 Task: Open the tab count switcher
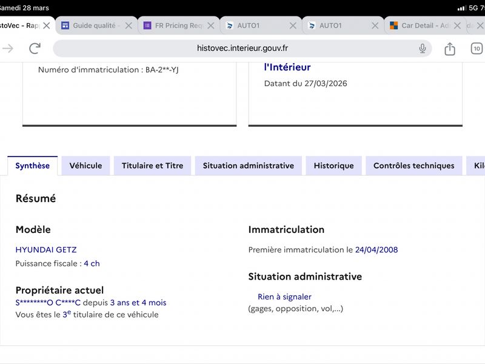[x=477, y=49]
